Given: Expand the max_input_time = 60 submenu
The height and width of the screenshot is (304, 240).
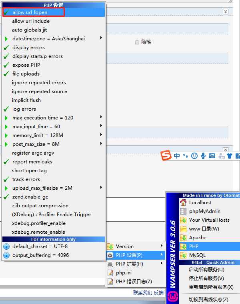Looking at the screenshot, I should 54,126.
